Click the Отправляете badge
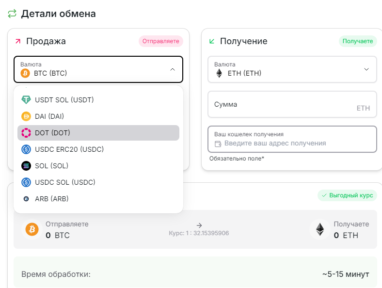This screenshot has height=288, width=382. 161,41
